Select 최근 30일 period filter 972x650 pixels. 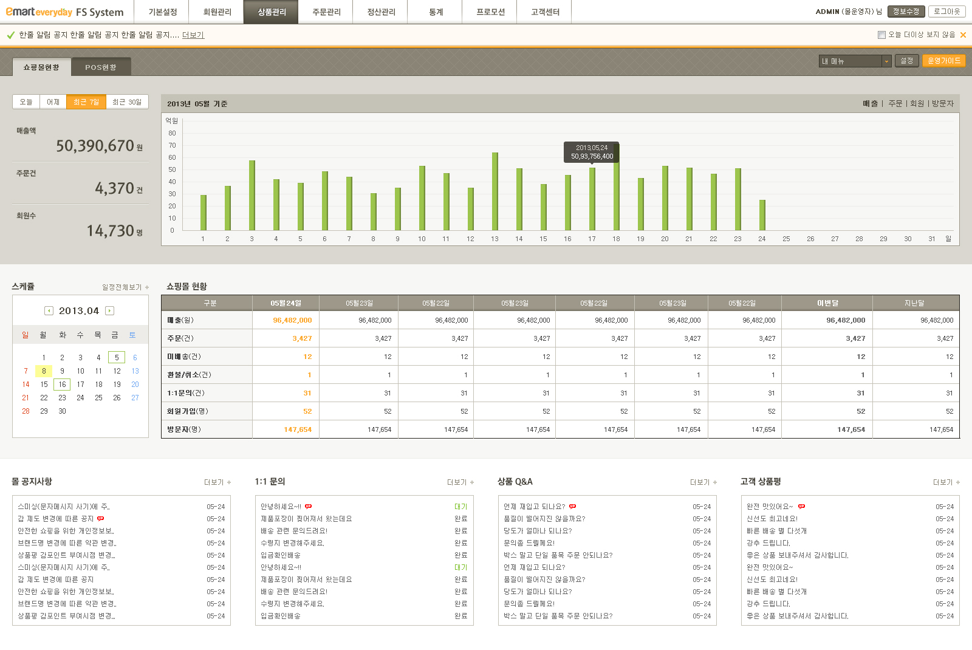tap(127, 102)
